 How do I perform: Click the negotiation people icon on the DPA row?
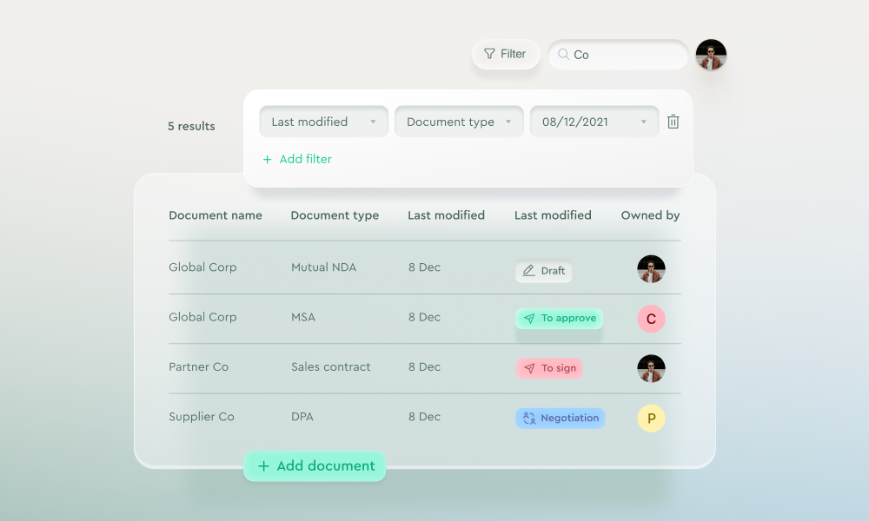pos(531,418)
